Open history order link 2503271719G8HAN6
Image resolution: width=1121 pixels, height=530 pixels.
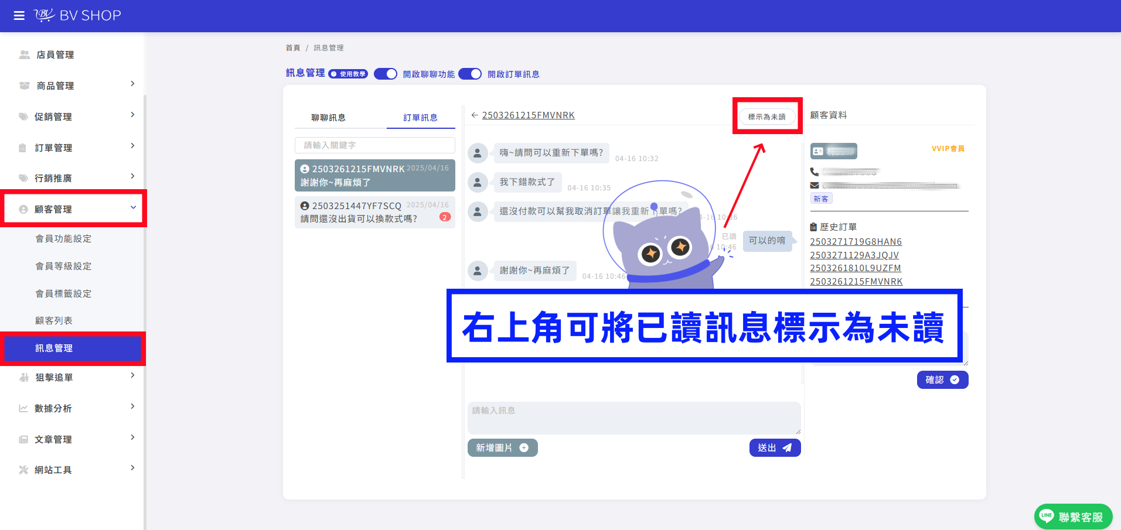point(856,242)
